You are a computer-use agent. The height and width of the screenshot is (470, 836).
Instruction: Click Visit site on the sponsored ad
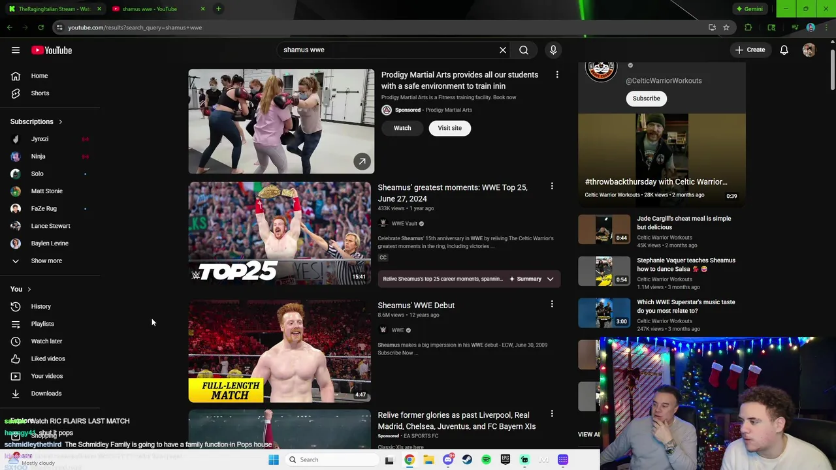pyautogui.click(x=449, y=128)
